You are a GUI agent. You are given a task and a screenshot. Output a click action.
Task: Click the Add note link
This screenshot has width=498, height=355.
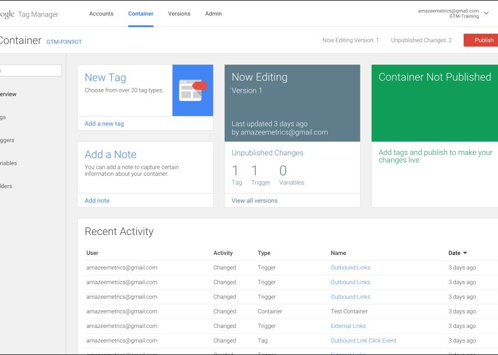(97, 201)
